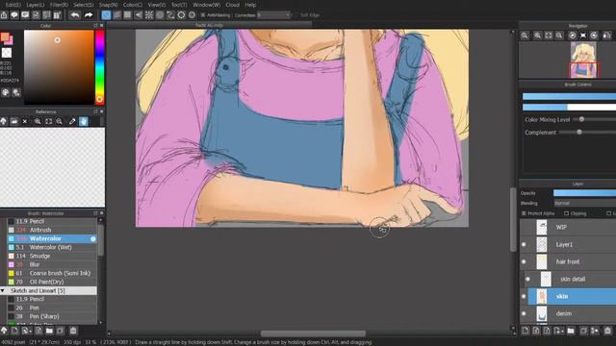Open the Snap menu

click(108, 5)
